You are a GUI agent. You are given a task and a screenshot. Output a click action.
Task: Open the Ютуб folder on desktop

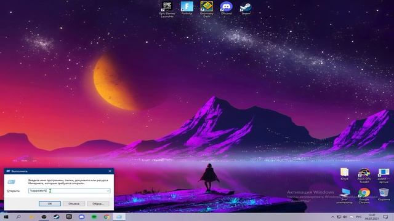pyautogui.click(x=345, y=174)
